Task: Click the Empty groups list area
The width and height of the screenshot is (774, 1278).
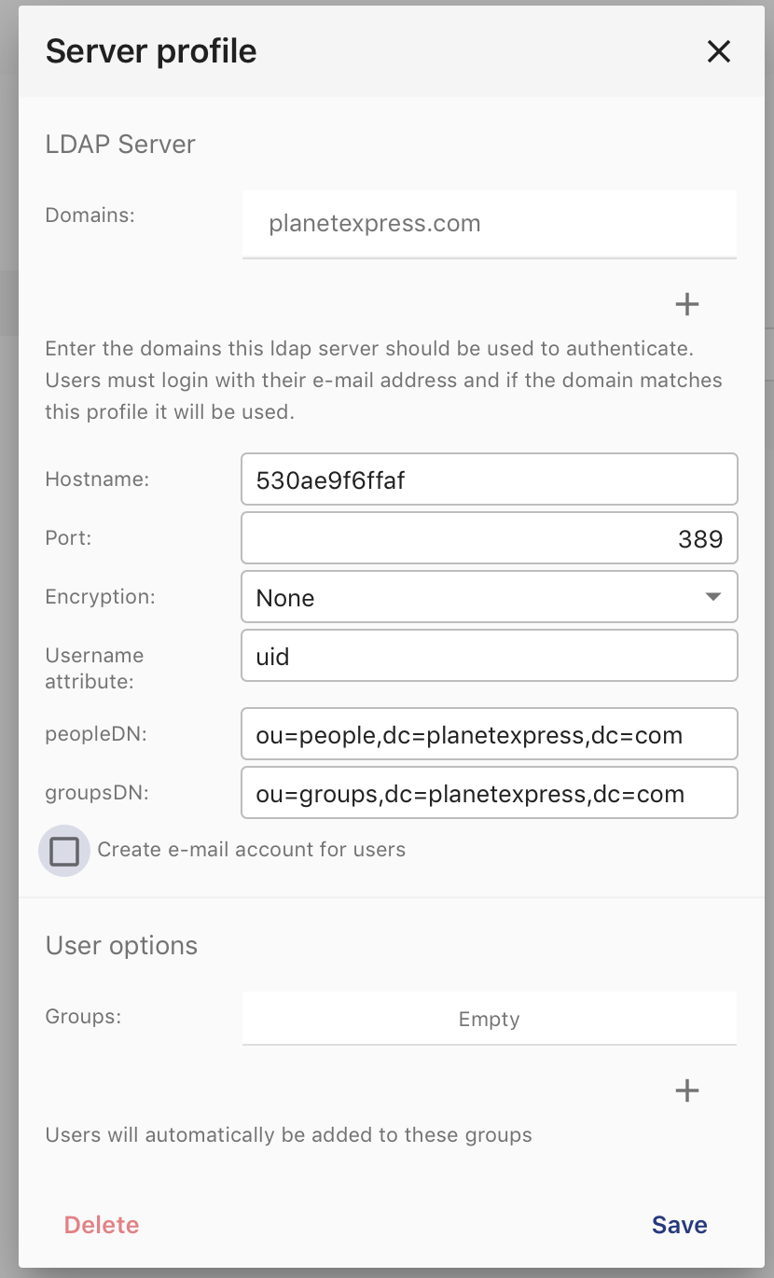Action: coord(490,1019)
